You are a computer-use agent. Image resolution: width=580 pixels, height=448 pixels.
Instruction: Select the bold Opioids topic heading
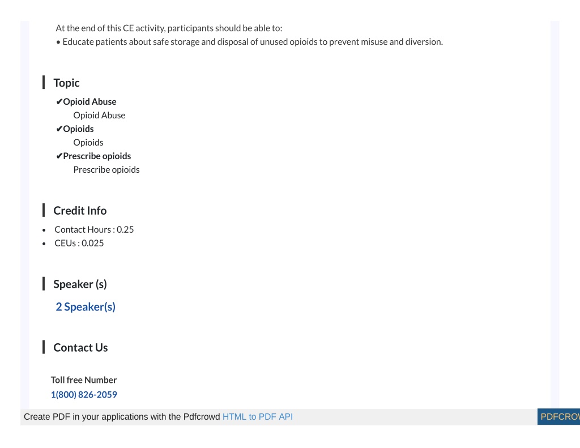pyautogui.click(x=78, y=129)
